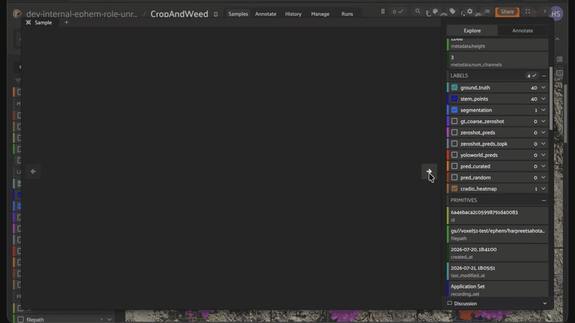Go to the next sample arrow

point(429,171)
